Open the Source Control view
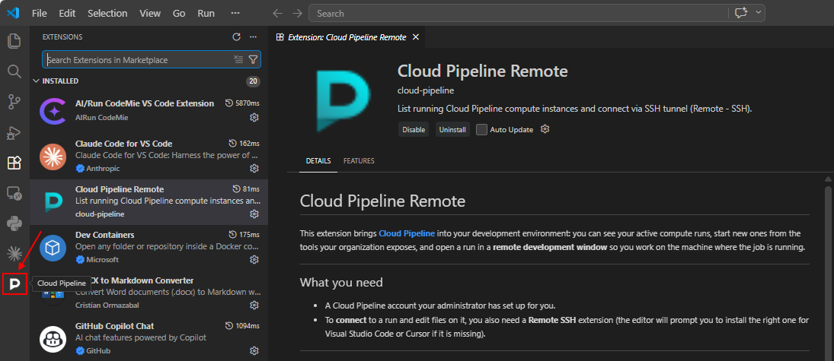The width and height of the screenshot is (834, 361). [x=14, y=103]
